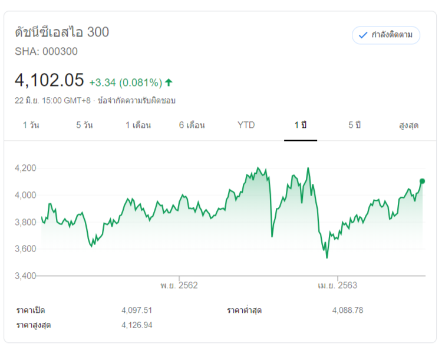Click the SHA: 000300 ticker text
The width and height of the screenshot is (442, 357).
pos(46,51)
